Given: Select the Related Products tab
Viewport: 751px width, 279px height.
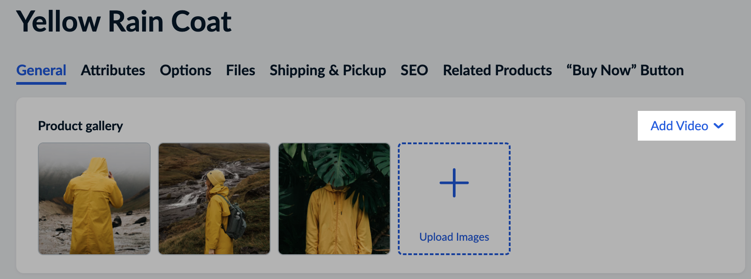Looking at the screenshot, I should pyautogui.click(x=497, y=70).
